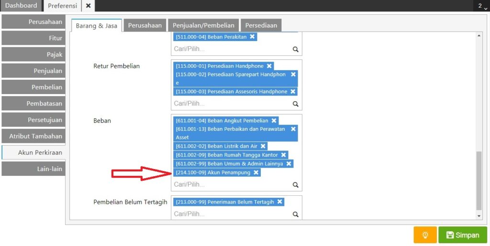Click Cari/Pilih input for Retur Pembelian
Image resolution: width=490 pixels, height=246 pixels.
tap(232, 104)
